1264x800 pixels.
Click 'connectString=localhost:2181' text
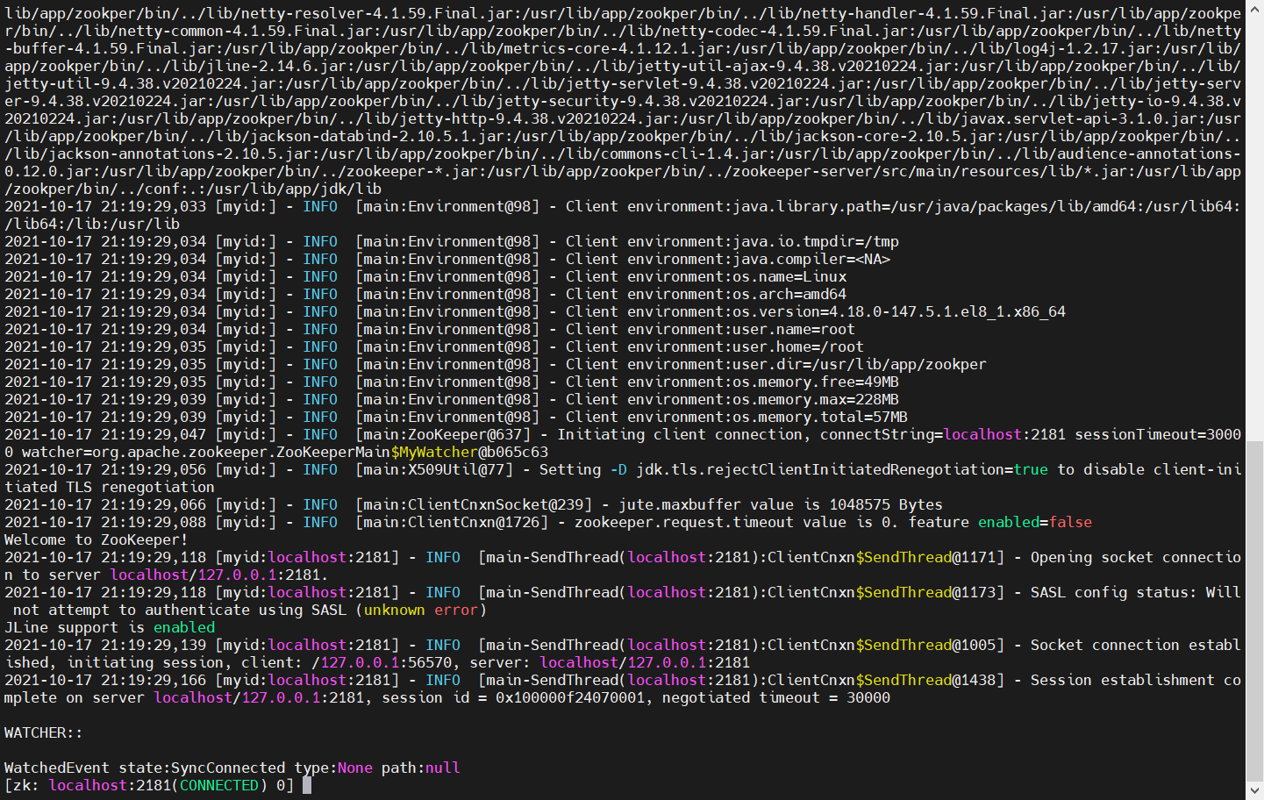coord(943,434)
